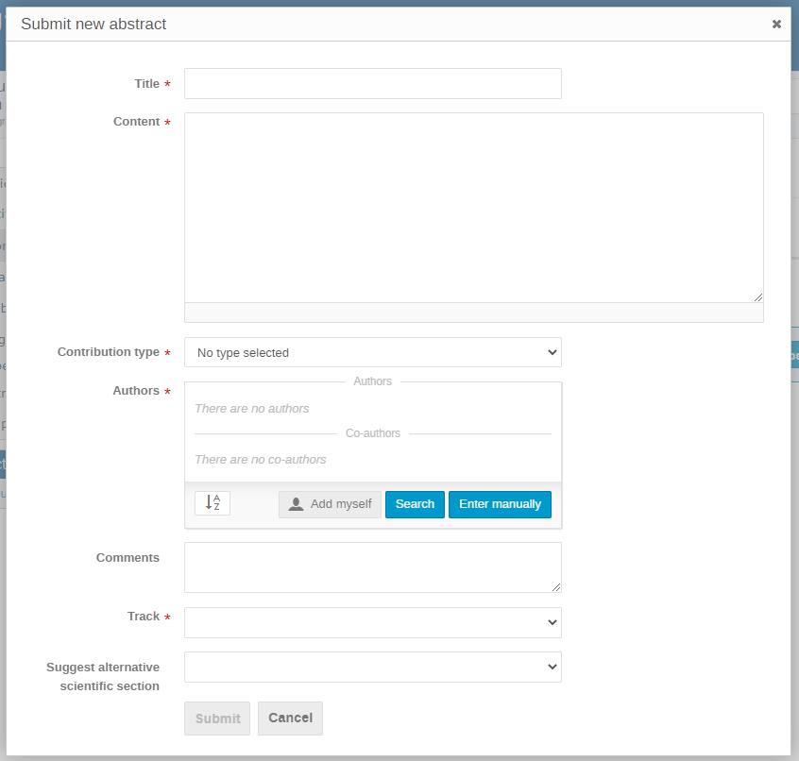Viewport: 799px width, 761px height.
Task: Open the Contribution type dropdown
Action: click(372, 352)
